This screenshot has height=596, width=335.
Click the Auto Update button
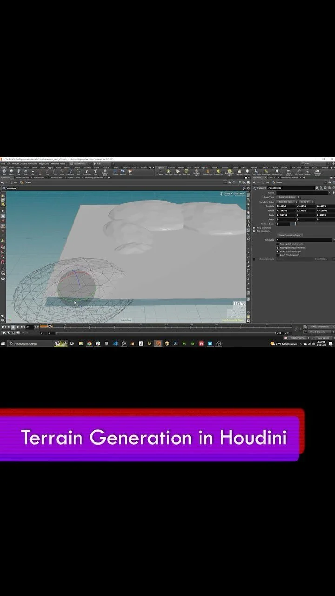[324, 337]
